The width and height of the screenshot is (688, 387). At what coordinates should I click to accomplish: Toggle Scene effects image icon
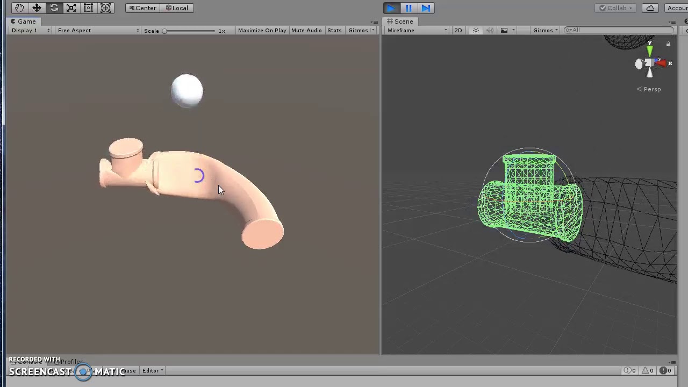[504, 30]
